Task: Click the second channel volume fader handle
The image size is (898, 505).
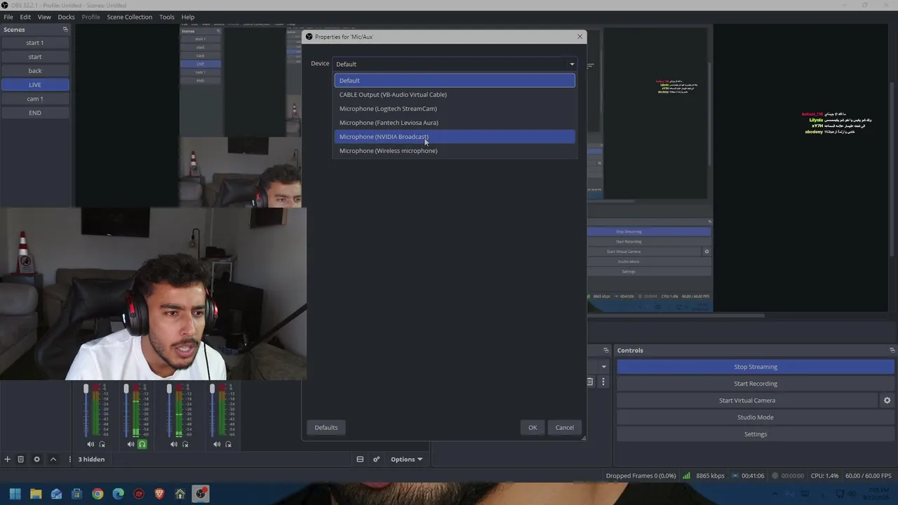Action: [x=126, y=389]
